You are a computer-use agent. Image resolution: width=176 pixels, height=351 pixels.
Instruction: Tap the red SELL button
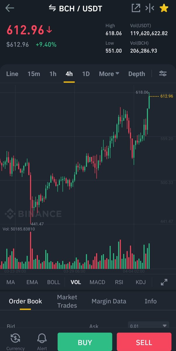click(144, 343)
